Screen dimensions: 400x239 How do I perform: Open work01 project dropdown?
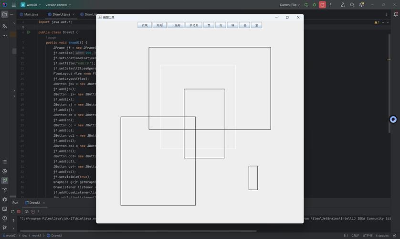[31, 5]
